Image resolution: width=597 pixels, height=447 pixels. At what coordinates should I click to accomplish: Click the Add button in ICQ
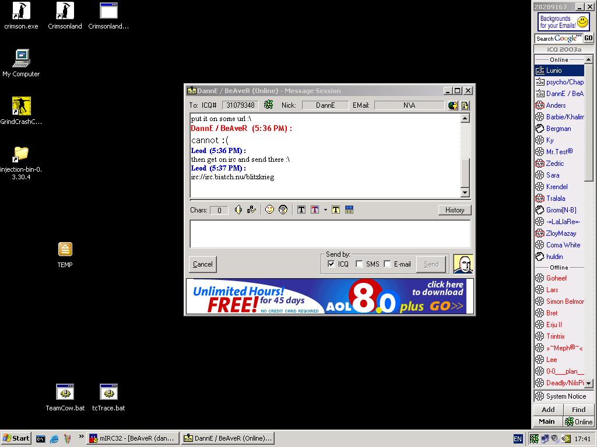(548, 409)
